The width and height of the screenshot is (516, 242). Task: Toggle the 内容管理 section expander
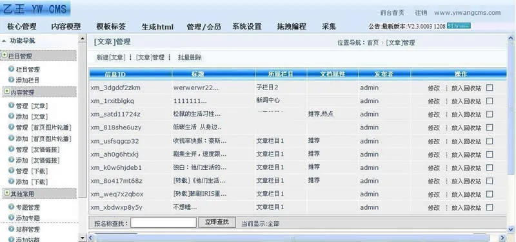click(x=6, y=92)
